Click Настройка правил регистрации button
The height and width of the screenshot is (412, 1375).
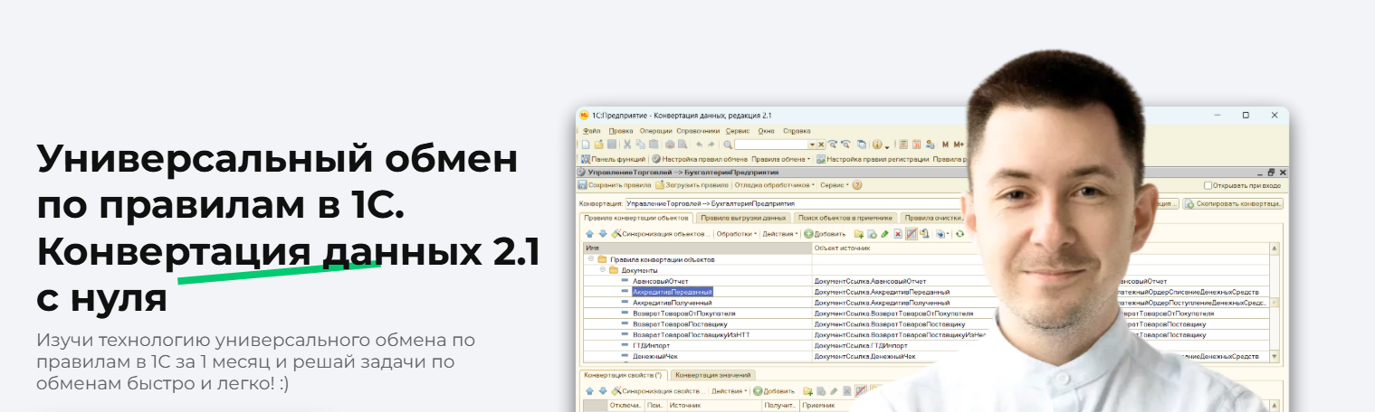[873, 159]
